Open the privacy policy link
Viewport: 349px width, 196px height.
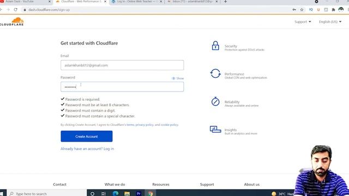145,125
